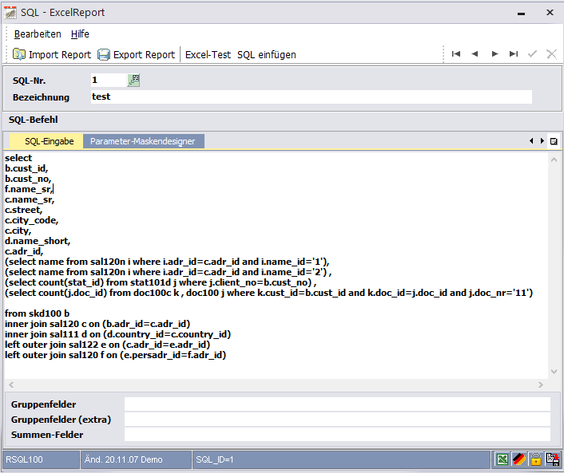The height and width of the screenshot is (473, 564).
Task: Click SQL einfügen in toolbar
Action: click(267, 54)
